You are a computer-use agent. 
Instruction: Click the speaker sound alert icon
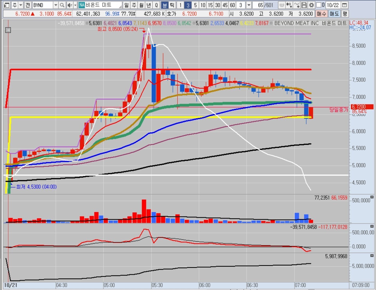tap(70, 5)
